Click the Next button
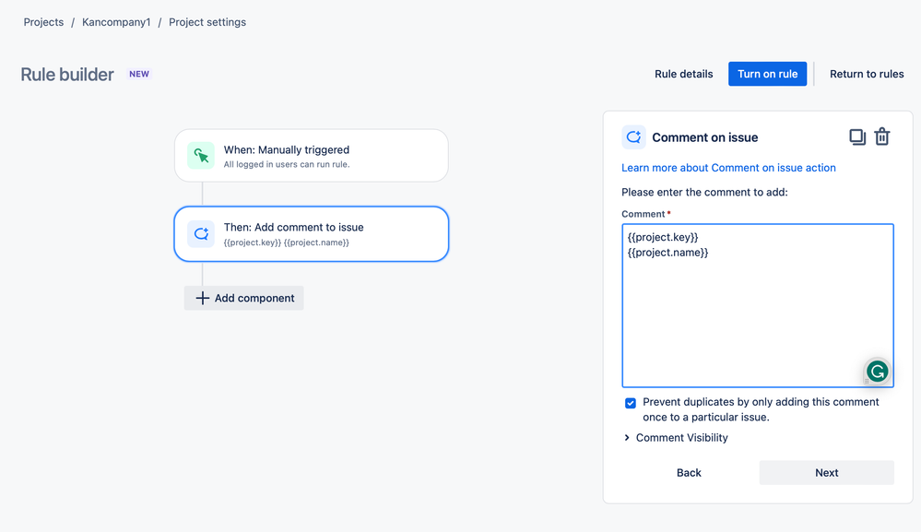Image resolution: width=921 pixels, height=532 pixels. click(826, 473)
